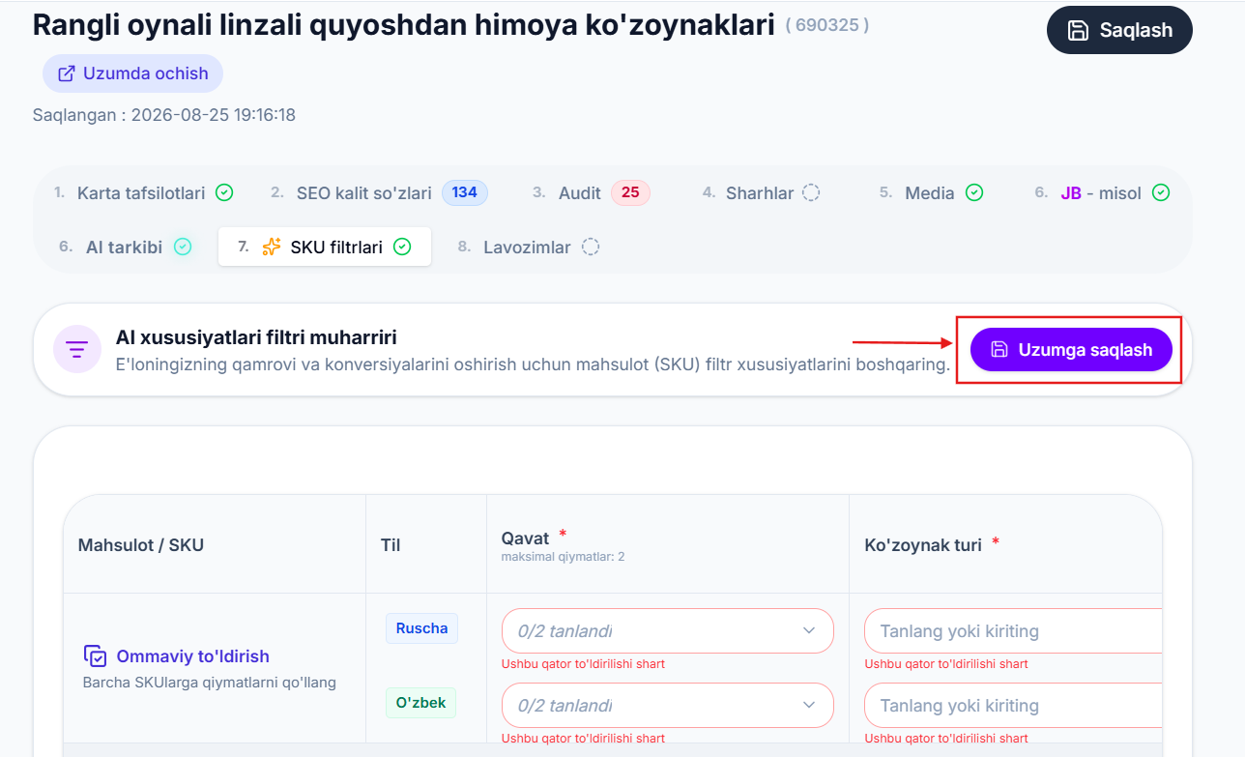
Task: Select the Lavozimlar tab
Action: tap(528, 247)
